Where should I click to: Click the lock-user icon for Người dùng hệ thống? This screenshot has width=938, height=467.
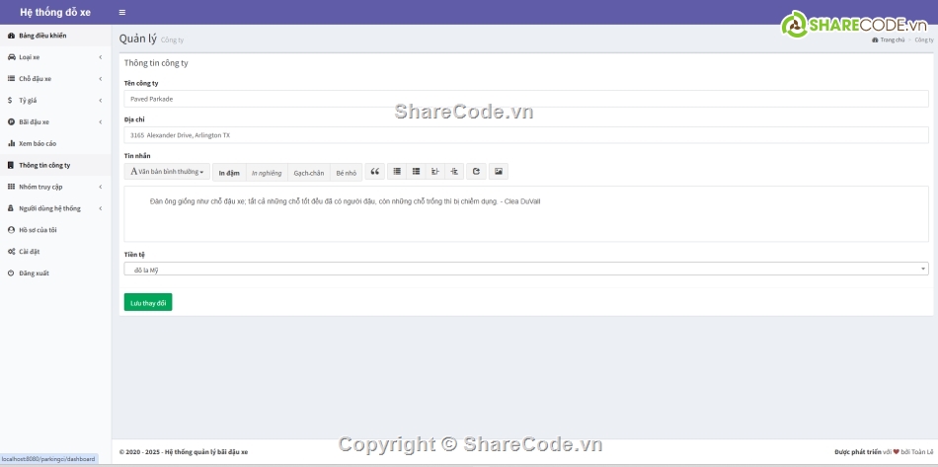(11, 208)
